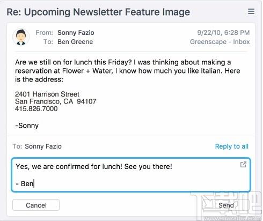Screen dimensions: 263x221
Task: Click the From: label in header
Action: point(45,33)
